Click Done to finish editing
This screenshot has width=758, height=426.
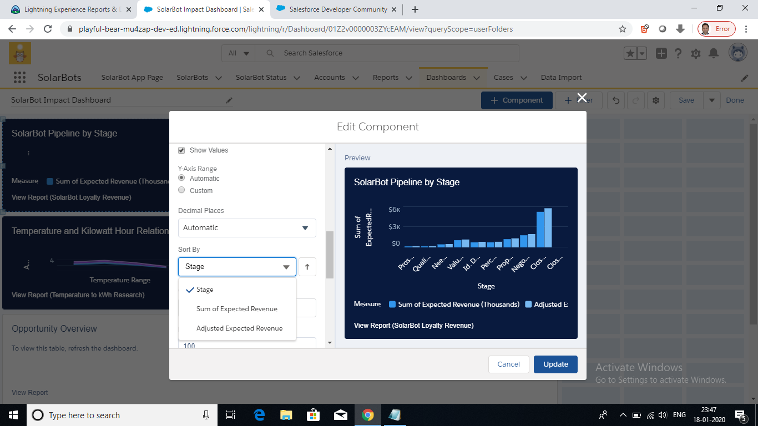pos(735,100)
